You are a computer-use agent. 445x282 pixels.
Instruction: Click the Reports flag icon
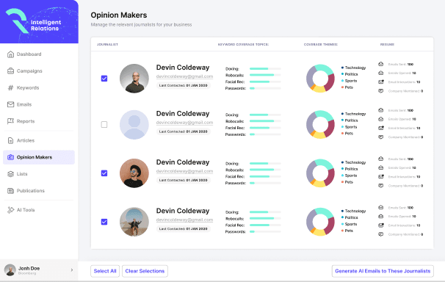point(10,121)
